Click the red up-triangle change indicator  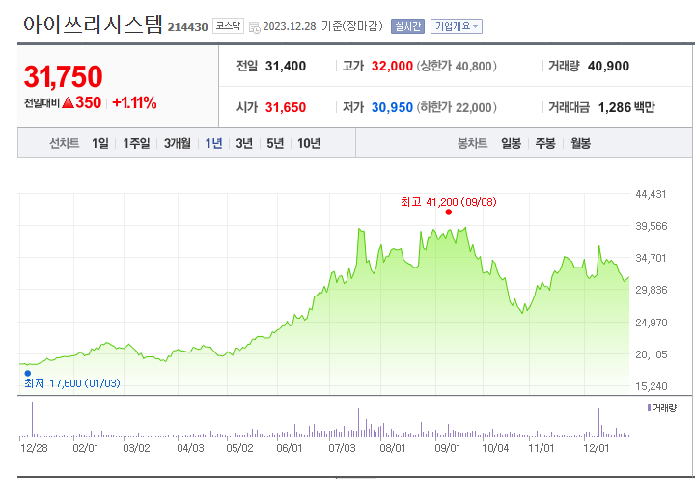68,103
